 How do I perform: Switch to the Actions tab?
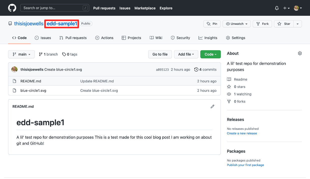click(104, 38)
